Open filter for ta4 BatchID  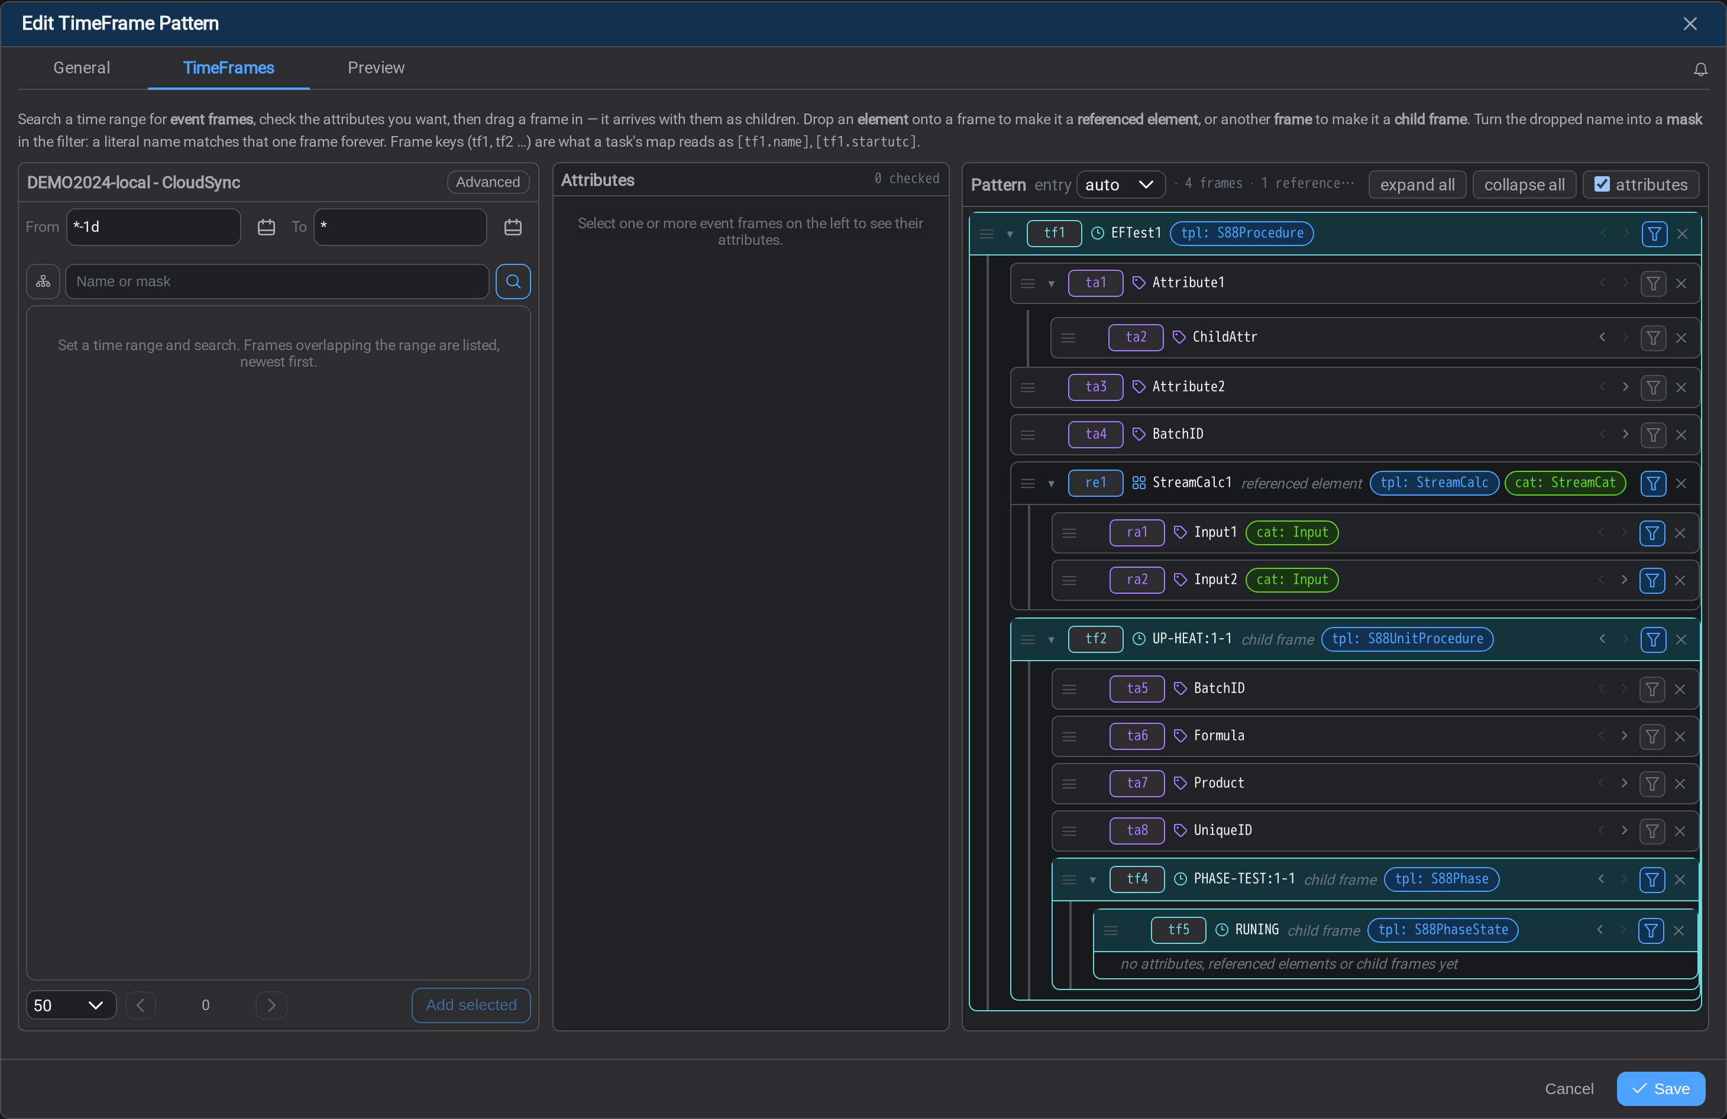coord(1653,435)
